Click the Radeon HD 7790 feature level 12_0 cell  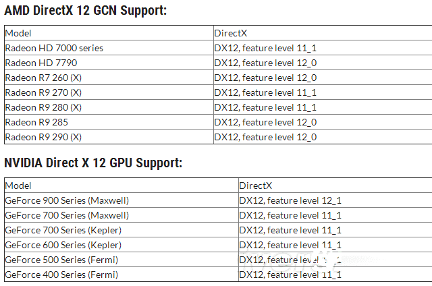click(x=265, y=63)
